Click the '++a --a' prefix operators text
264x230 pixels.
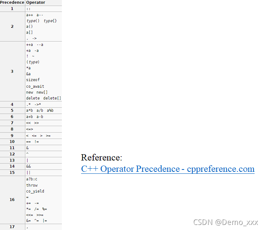coord(35,45)
